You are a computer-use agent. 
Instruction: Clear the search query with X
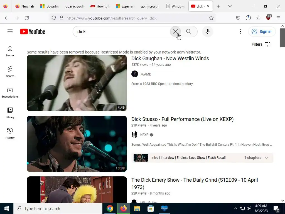coord(175,31)
